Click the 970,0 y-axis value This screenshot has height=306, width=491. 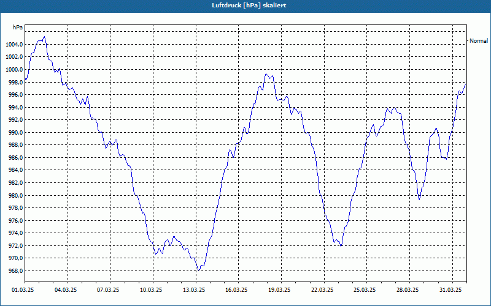click(x=15, y=258)
